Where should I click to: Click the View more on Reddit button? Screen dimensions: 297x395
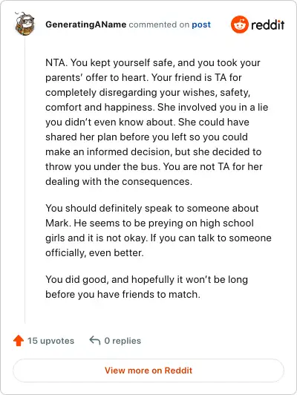[148, 370]
